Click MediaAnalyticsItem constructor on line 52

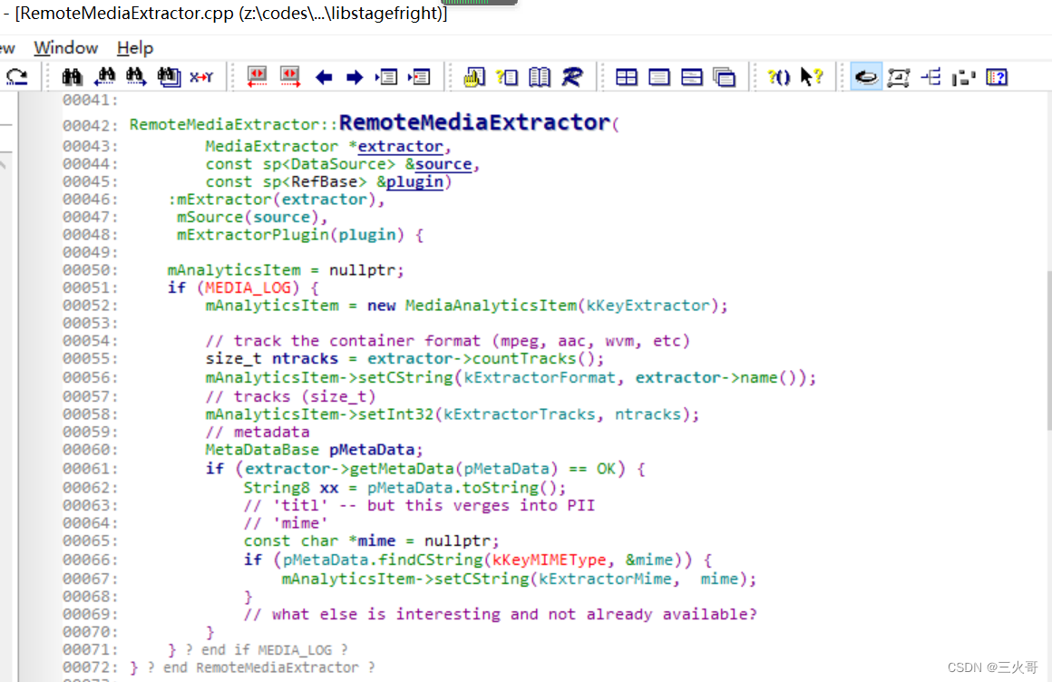click(491, 306)
